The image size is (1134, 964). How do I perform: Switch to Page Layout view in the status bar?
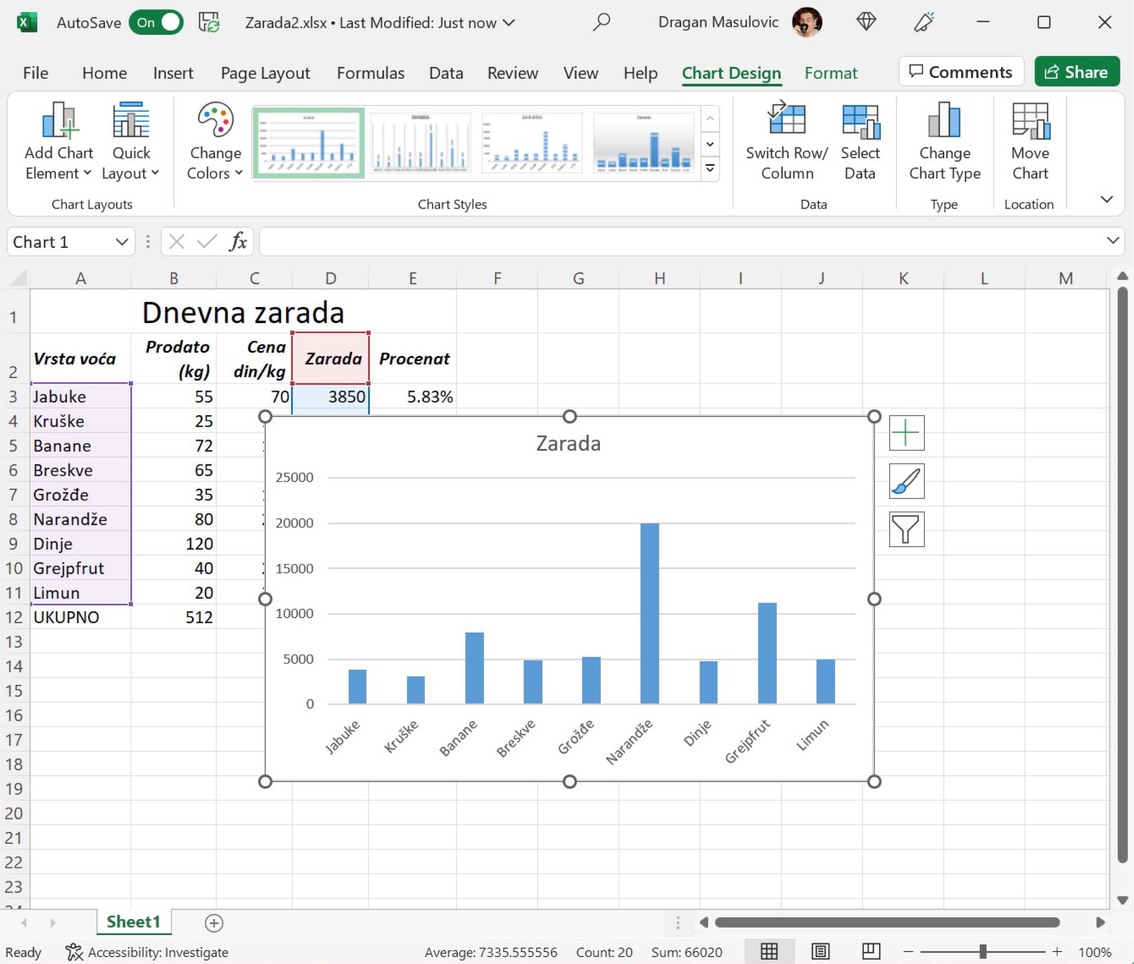tap(820, 951)
